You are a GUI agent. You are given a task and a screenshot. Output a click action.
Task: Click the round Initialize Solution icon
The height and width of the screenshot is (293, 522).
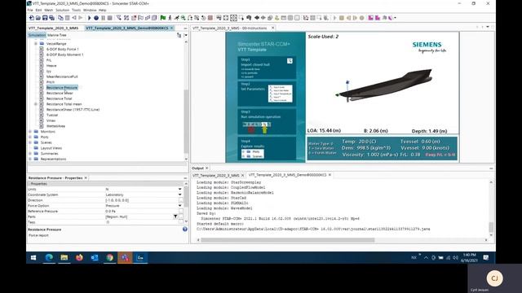(x=96, y=18)
